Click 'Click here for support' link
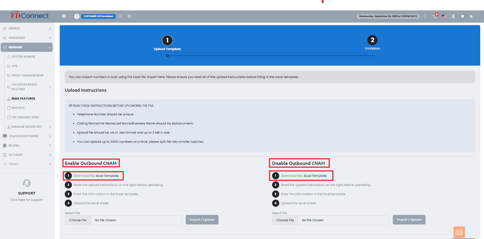This screenshot has height=239, width=484. (27, 200)
